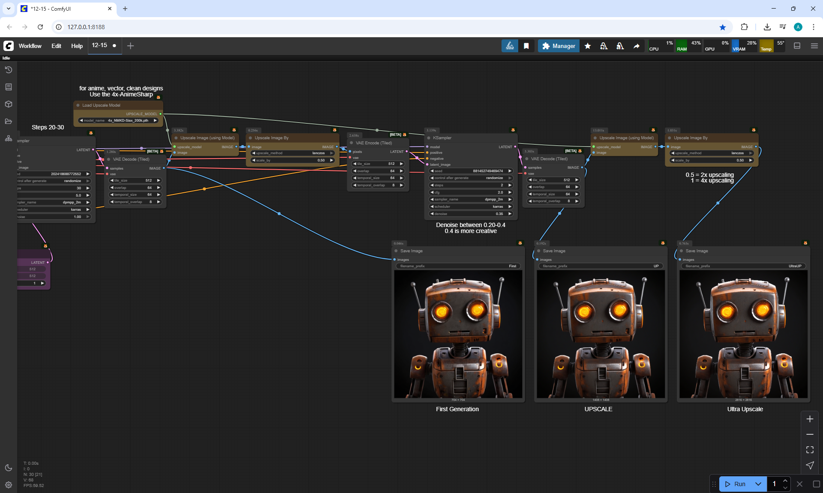Click fit view icon in canvas controls

click(x=810, y=450)
